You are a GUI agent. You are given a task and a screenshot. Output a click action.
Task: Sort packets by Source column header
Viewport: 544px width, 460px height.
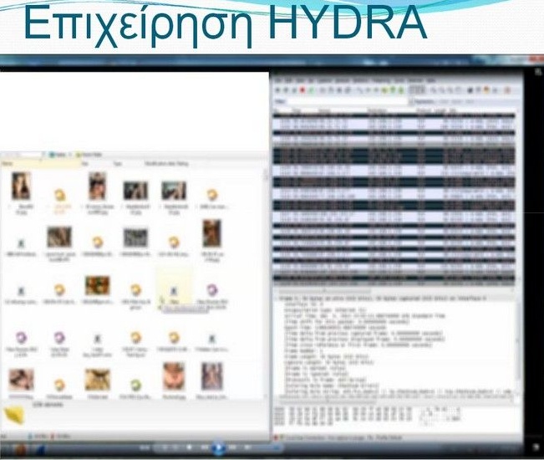point(324,111)
